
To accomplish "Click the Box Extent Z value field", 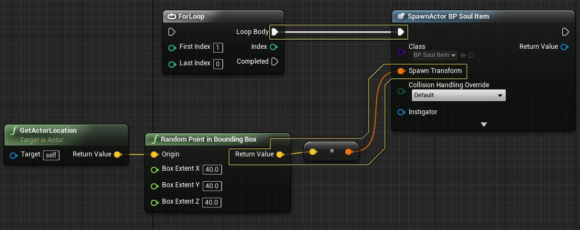I will pyautogui.click(x=212, y=203).
